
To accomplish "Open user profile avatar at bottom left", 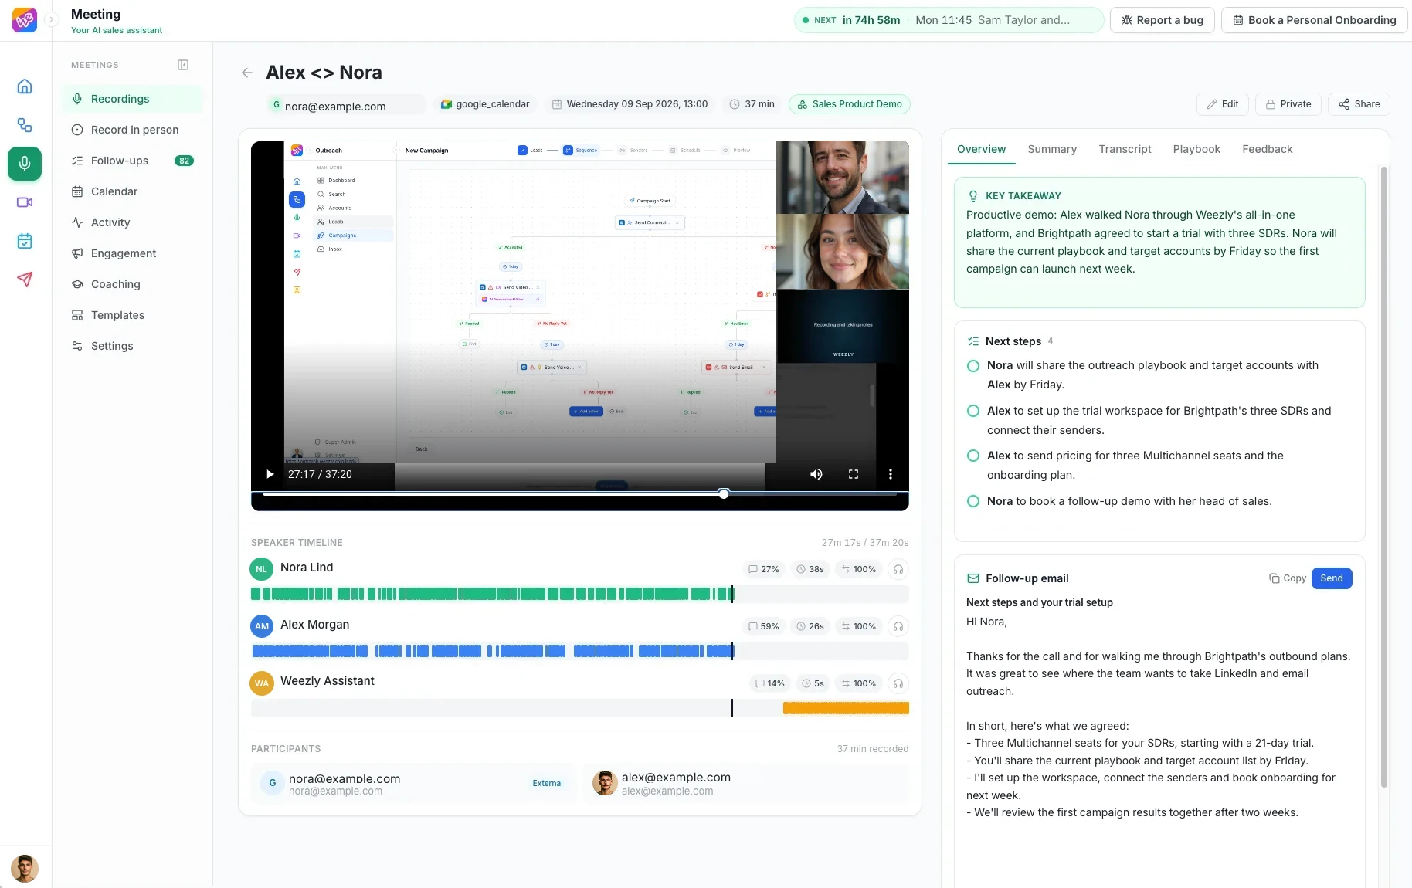I will 25,869.
